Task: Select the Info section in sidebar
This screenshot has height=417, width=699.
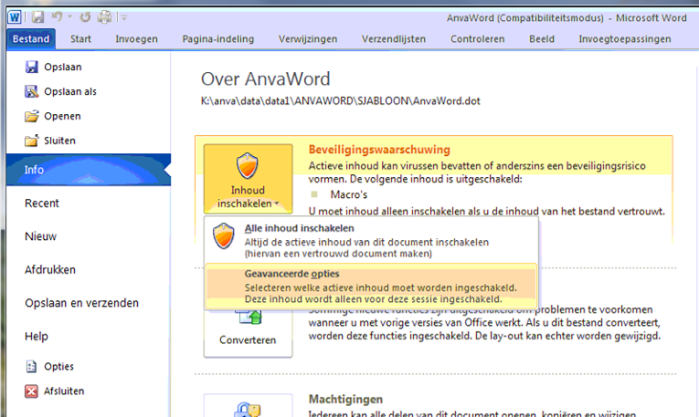Action: click(x=89, y=170)
